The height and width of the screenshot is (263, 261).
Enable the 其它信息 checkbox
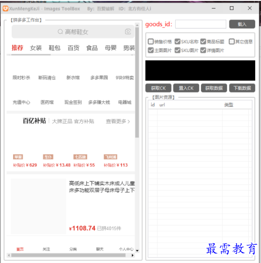pyautogui.click(x=232, y=42)
